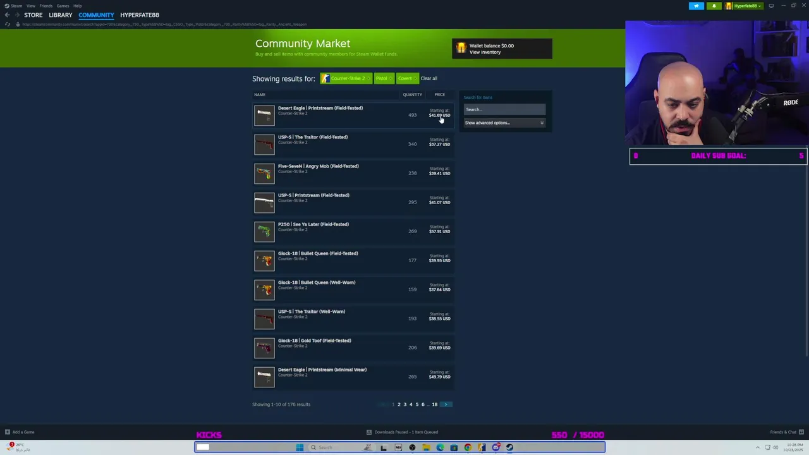Image resolution: width=809 pixels, height=455 pixels.
Task: Open USP-S Printstream (Field-Tested) listing
Action: tap(353, 202)
